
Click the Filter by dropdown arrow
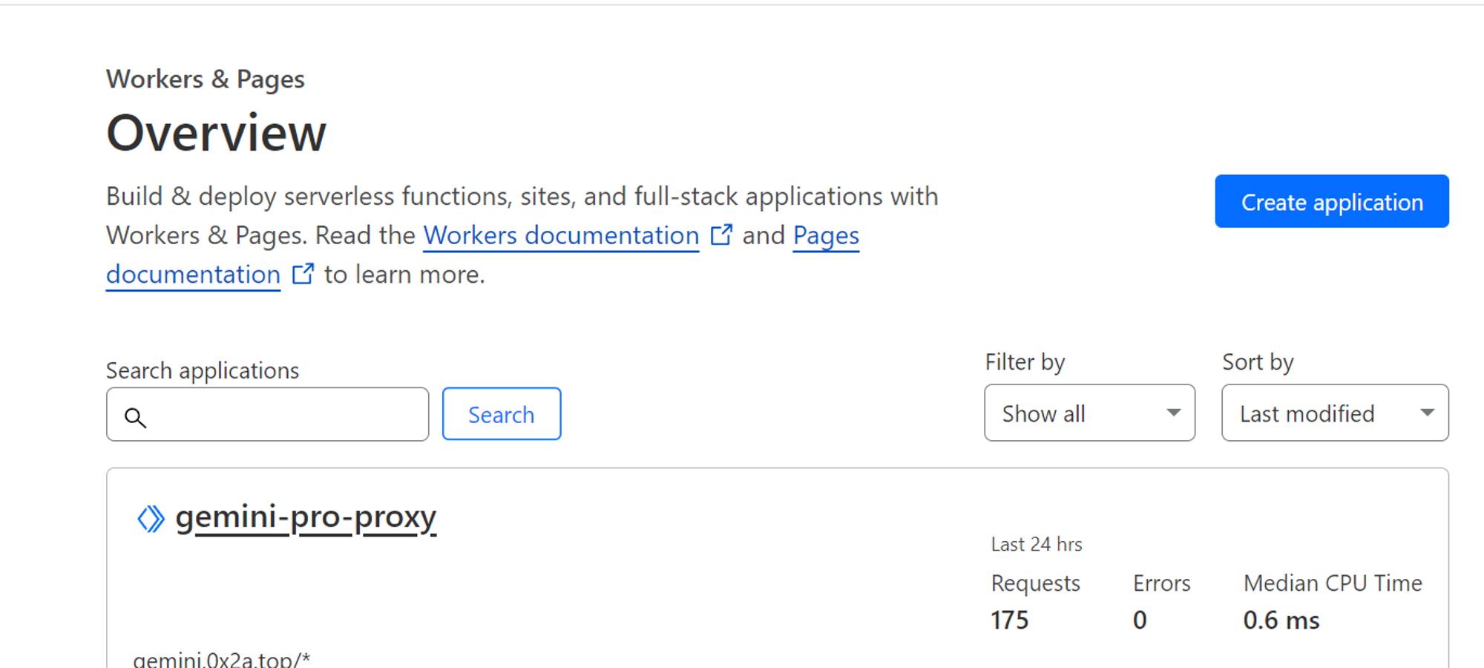(1173, 413)
